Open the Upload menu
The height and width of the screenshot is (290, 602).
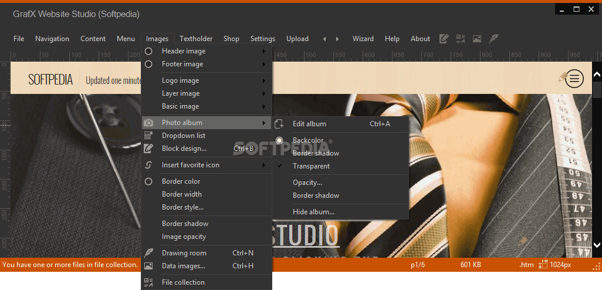(x=297, y=39)
